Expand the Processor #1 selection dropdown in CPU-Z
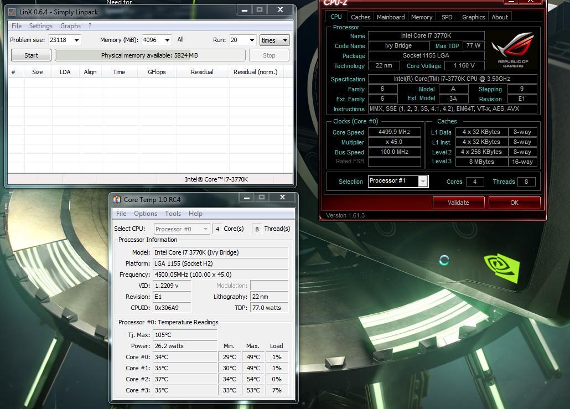Image resolution: width=570 pixels, height=409 pixels. pyautogui.click(x=423, y=181)
